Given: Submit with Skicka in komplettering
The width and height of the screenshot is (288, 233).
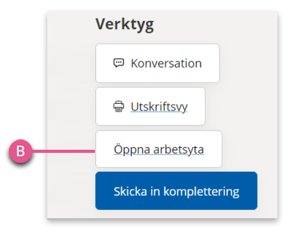Looking at the screenshot, I should point(176,191).
